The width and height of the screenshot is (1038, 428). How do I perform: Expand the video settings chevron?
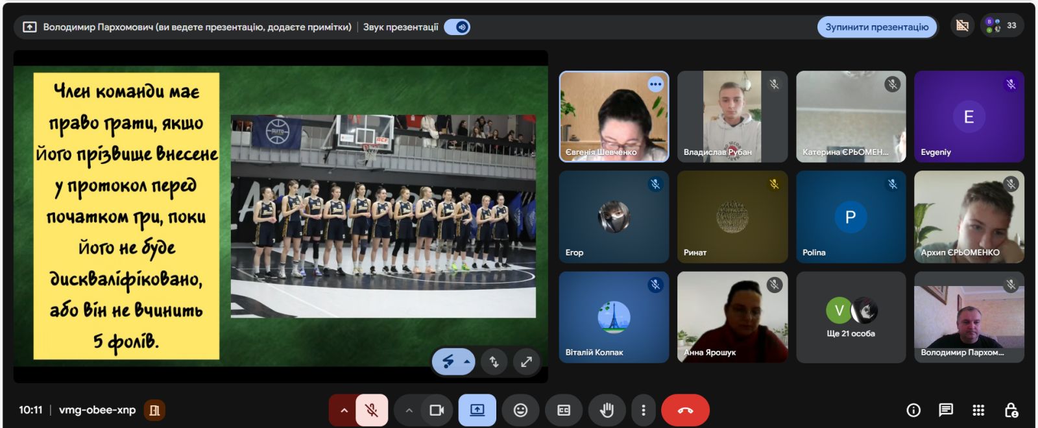point(409,410)
